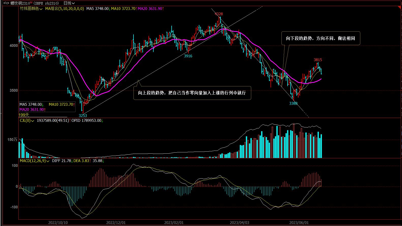The image size is (402, 226).
Task: Click the floating MA values legend box
Action: coord(47,107)
